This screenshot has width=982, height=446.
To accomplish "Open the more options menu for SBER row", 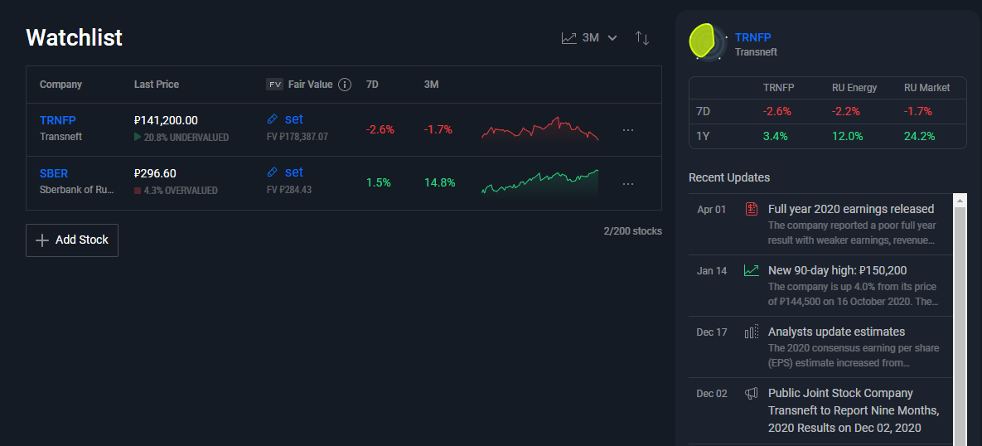I will coord(628,183).
